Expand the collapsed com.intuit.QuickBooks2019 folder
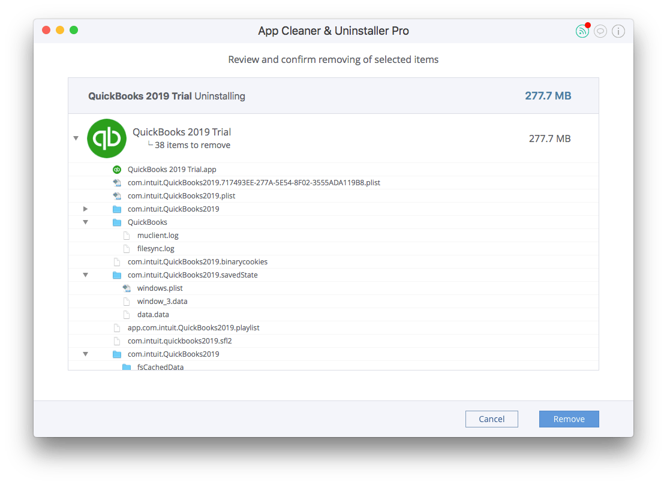The image size is (667, 485). pos(86,209)
